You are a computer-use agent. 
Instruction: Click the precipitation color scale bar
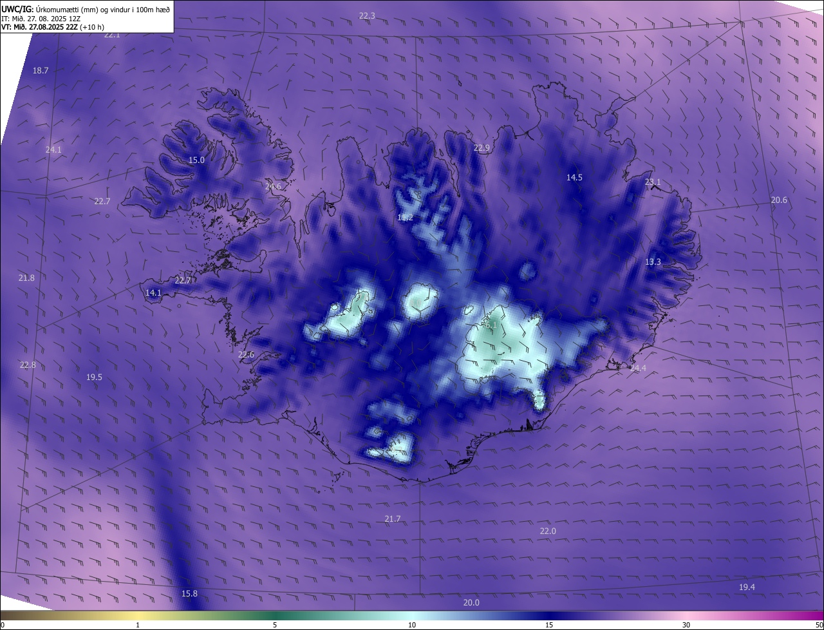412,616
